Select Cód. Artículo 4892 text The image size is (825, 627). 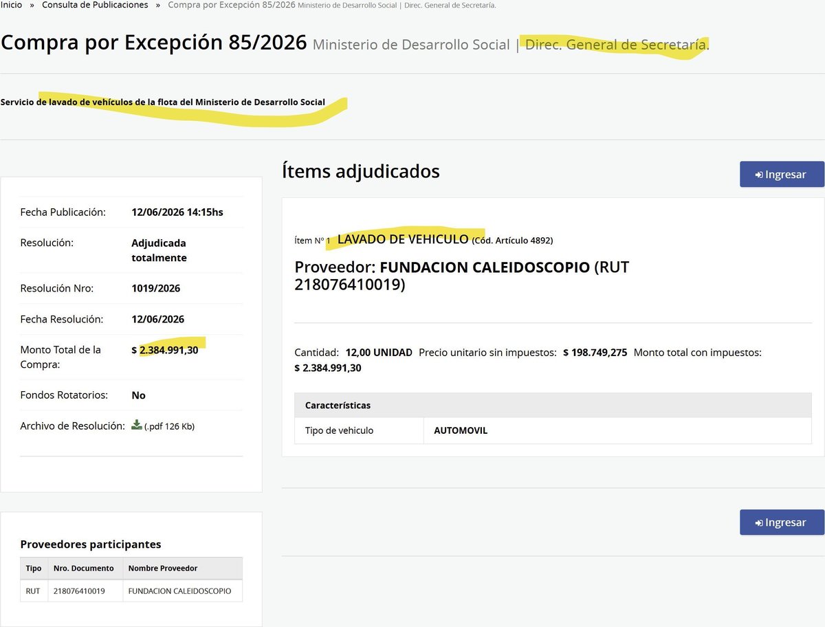[512, 241]
